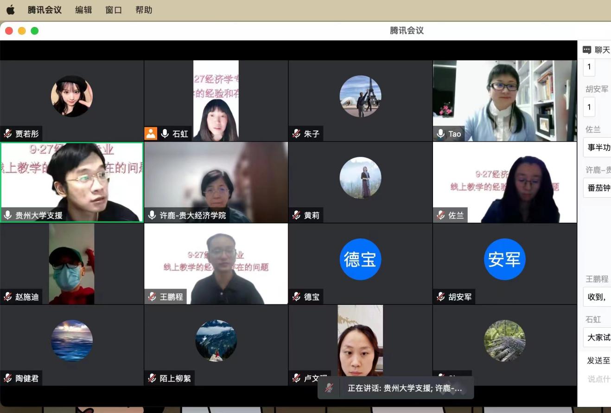Image resolution: width=611 pixels, height=413 pixels.
Task: Select 黄莉's round avatar
Action: coord(360,178)
